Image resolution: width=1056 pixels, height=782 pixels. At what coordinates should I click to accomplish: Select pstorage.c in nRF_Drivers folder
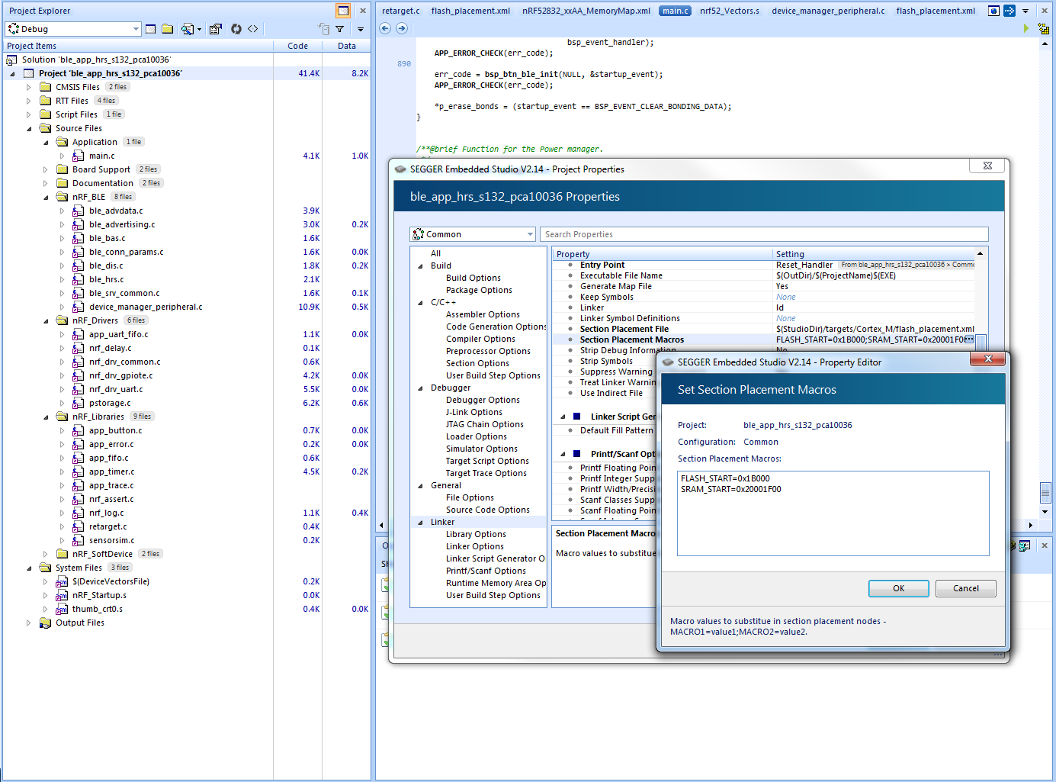110,403
